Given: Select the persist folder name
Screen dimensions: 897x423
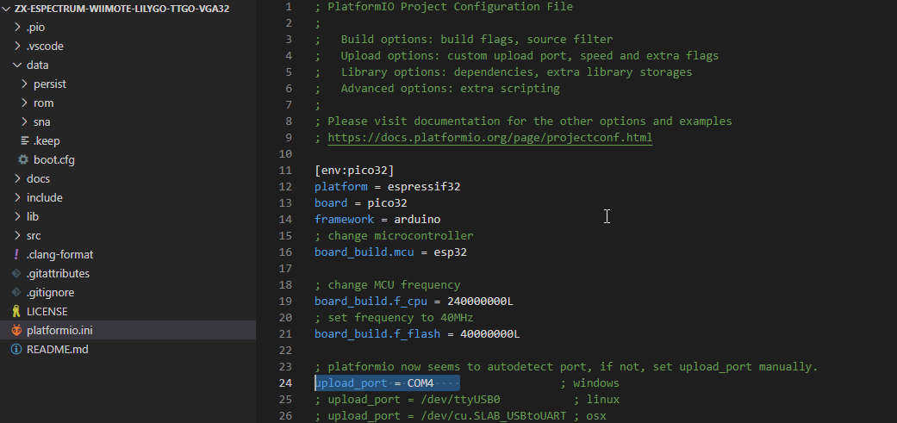Looking at the screenshot, I should tap(50, 84).
